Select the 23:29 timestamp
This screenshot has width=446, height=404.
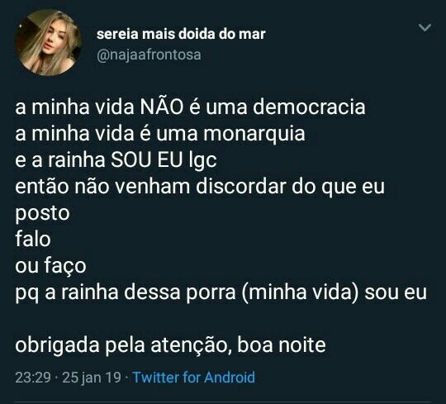click(33, 378)
